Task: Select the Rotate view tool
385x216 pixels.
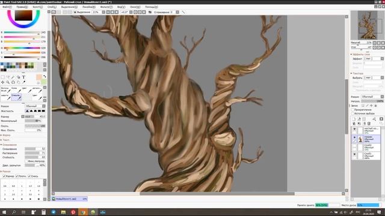Action: (x=13, y=82)
